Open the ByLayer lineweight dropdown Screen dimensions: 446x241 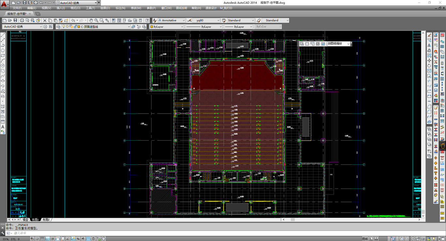point(238,27)
